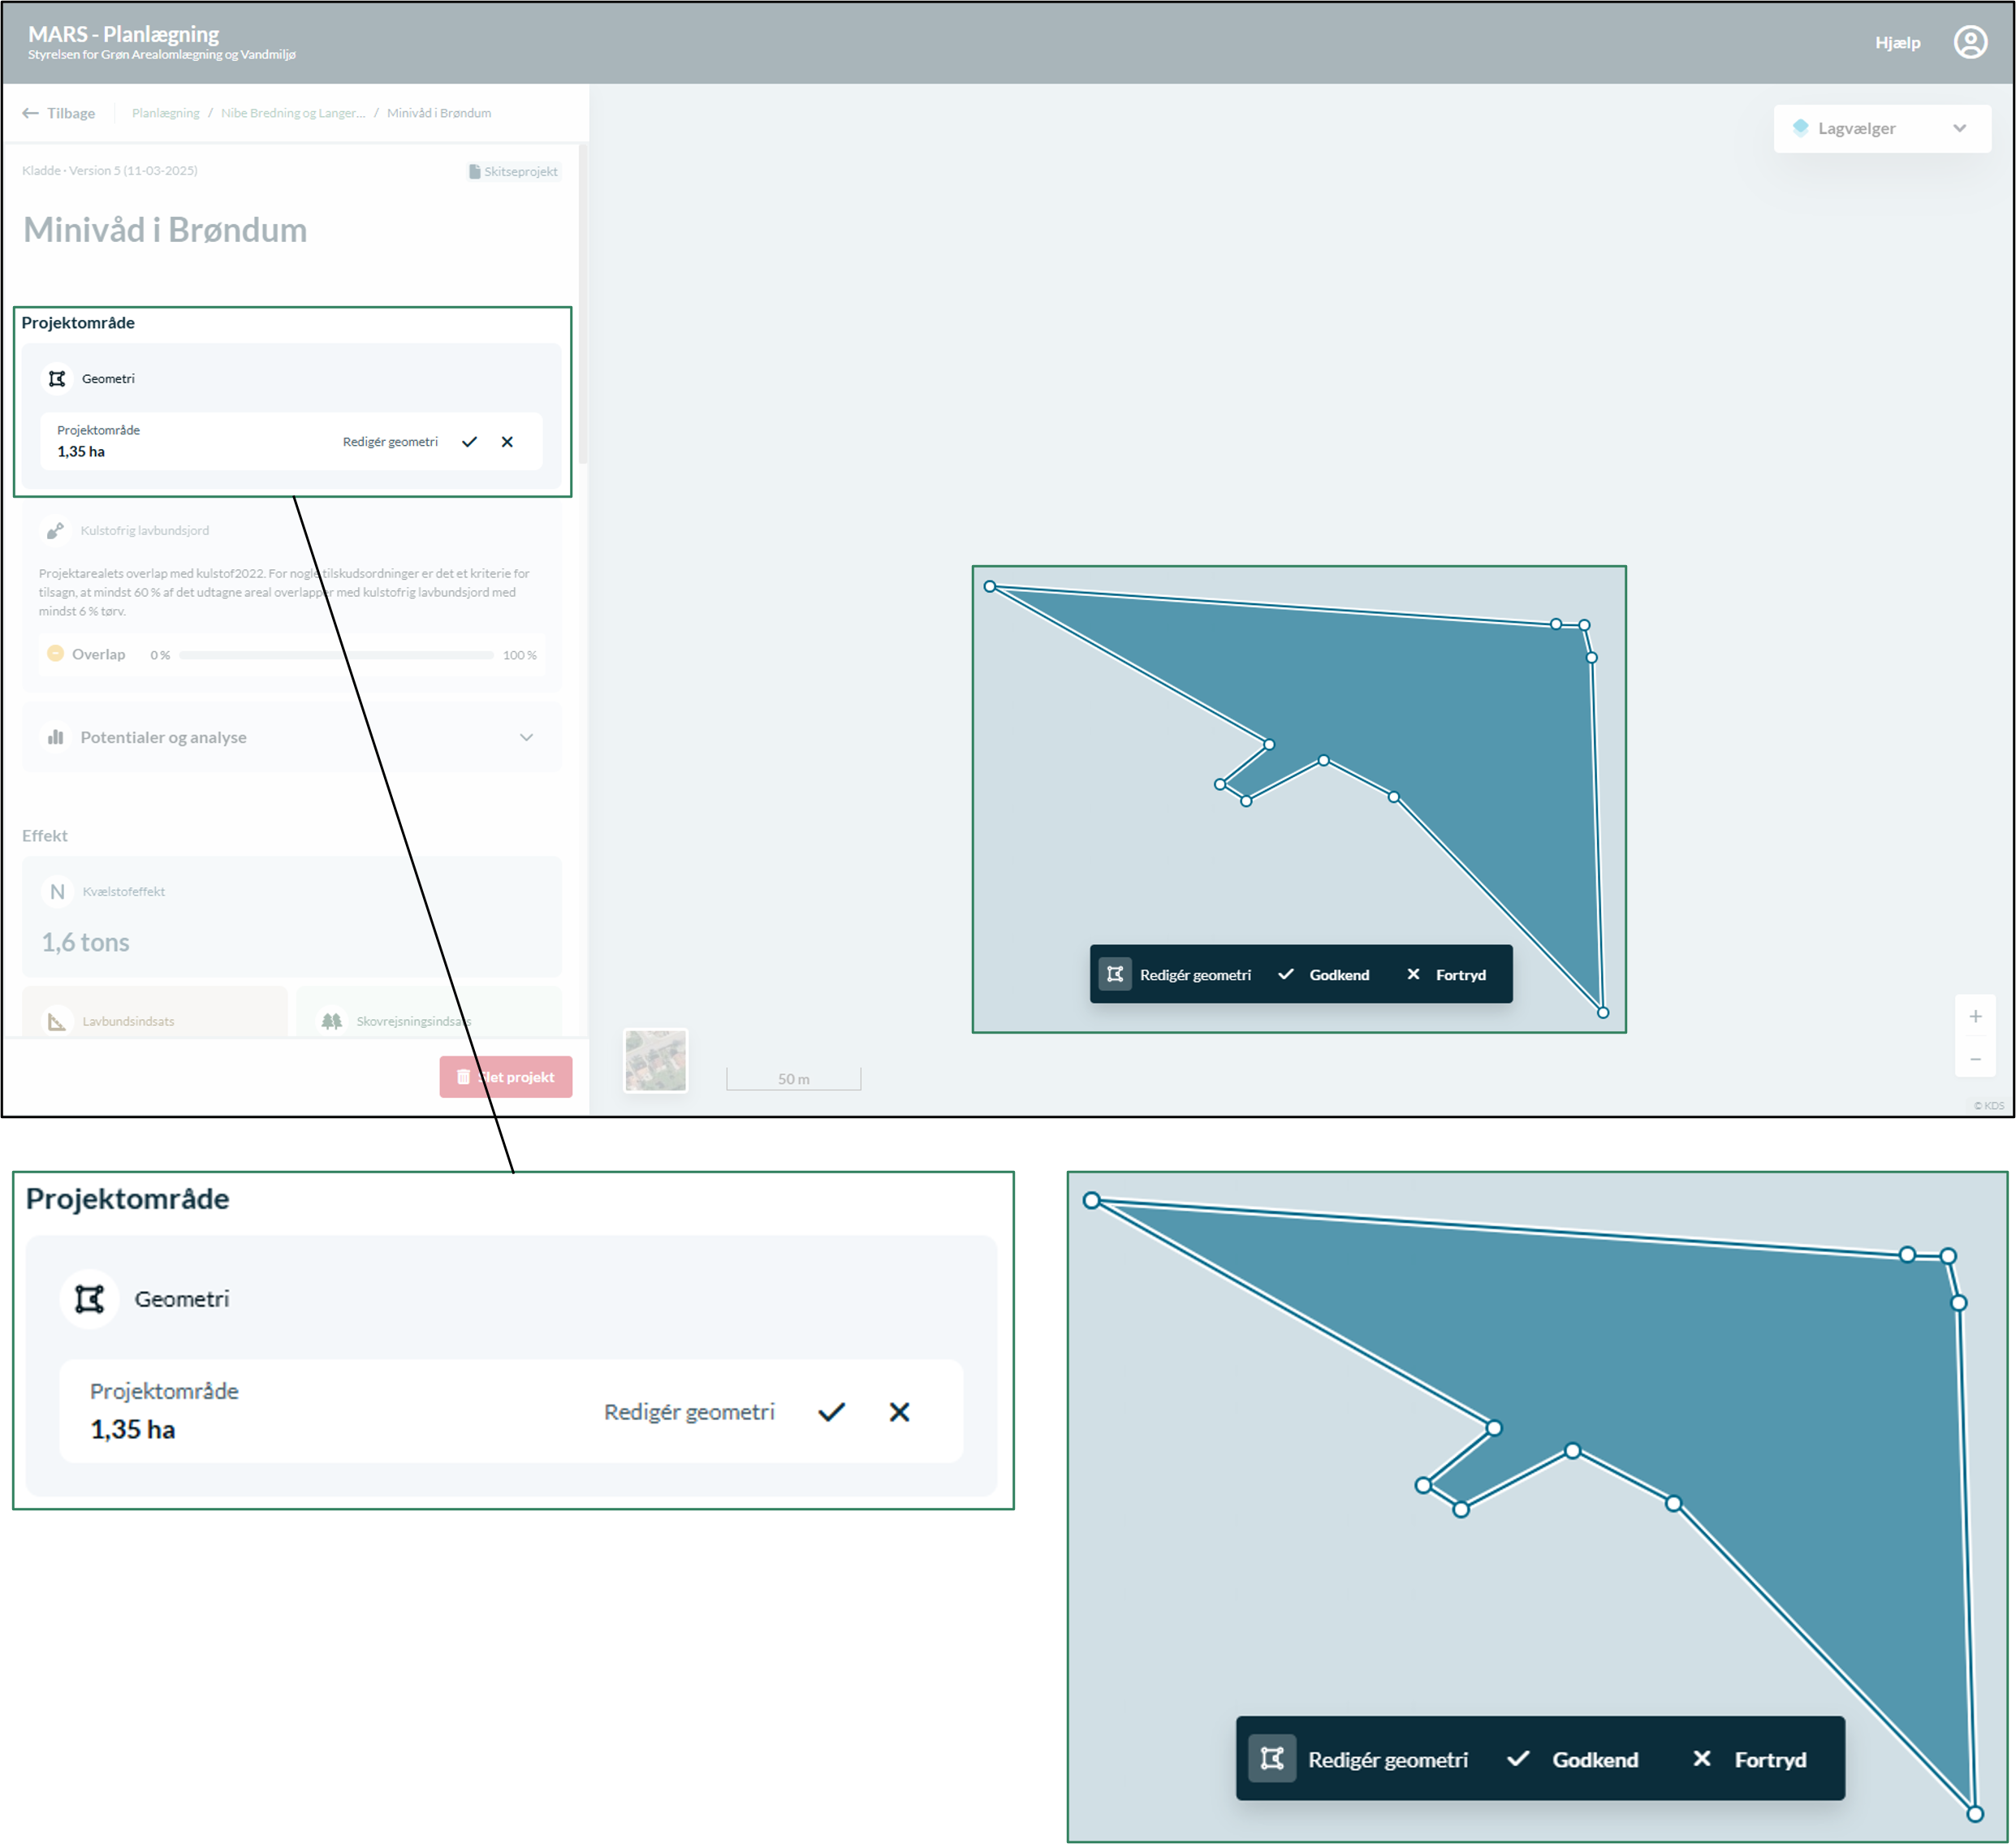Click the © KDS attribution text
Screen dimensions: 2016x1844
(1988, 1105)
